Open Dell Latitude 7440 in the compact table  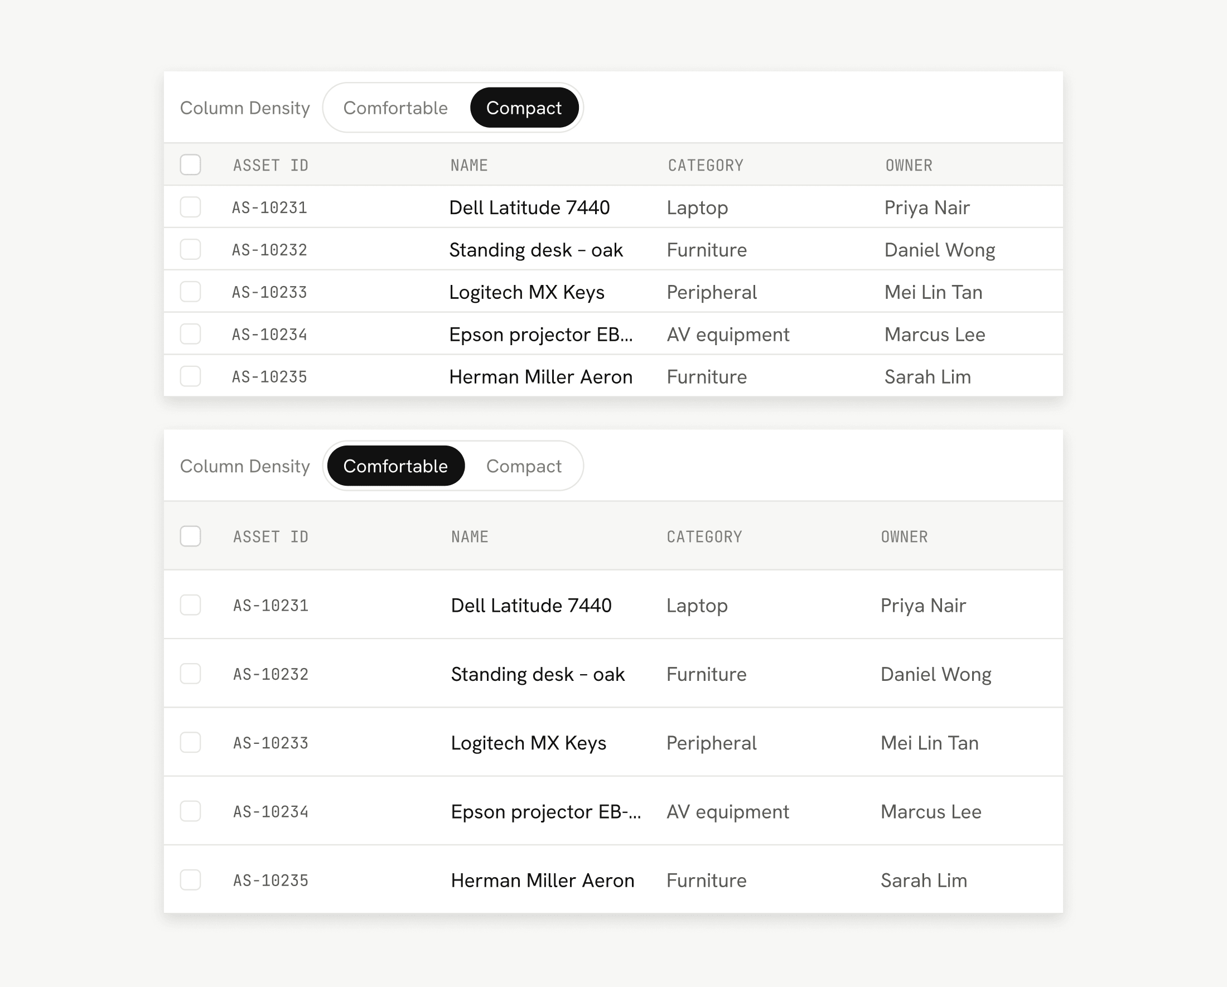[529, 207]
